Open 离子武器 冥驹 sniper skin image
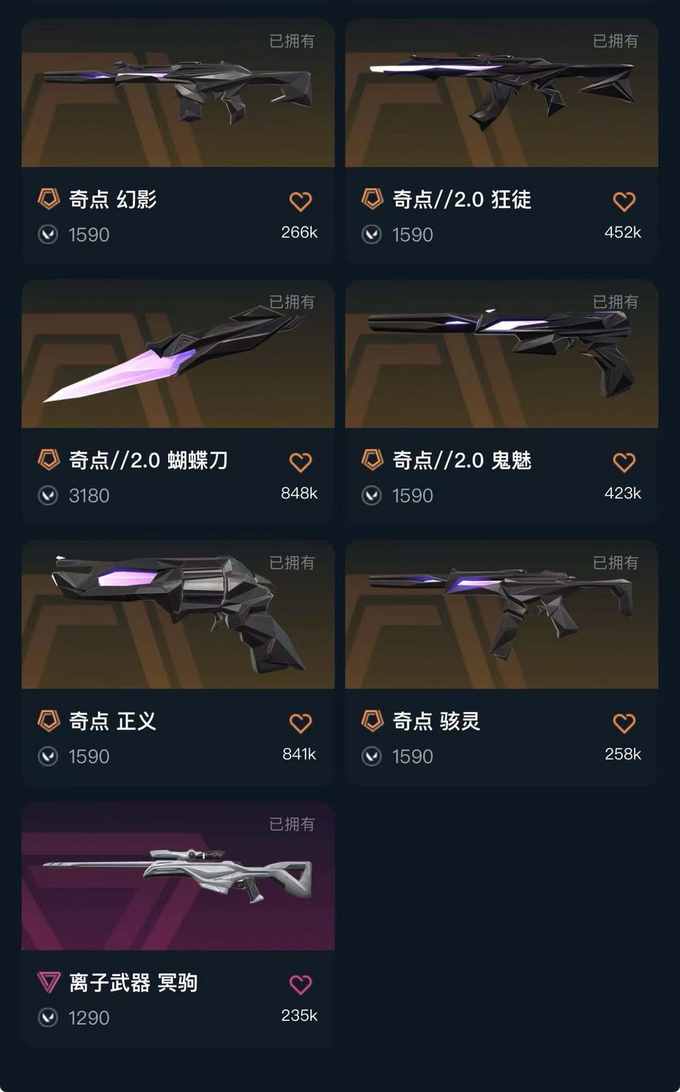The image size is (680, 1092). 178,876
